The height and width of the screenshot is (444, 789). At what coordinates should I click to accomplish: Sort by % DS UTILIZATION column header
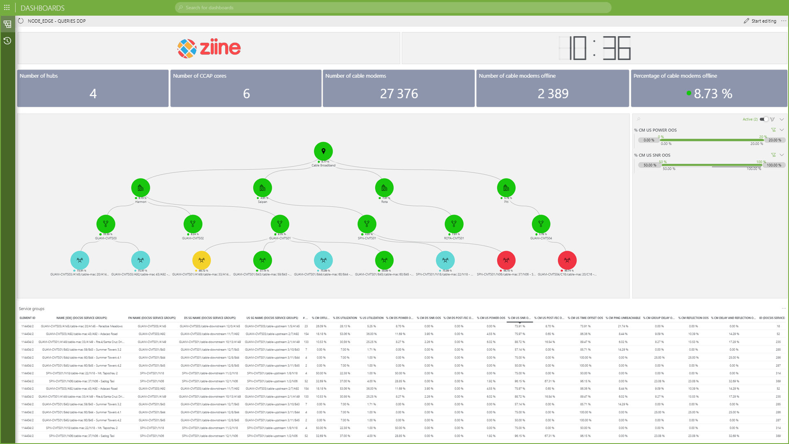coord(345,318)
